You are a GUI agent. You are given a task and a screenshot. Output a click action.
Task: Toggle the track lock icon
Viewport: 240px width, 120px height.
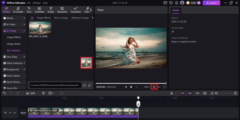[x=5, y=113]
